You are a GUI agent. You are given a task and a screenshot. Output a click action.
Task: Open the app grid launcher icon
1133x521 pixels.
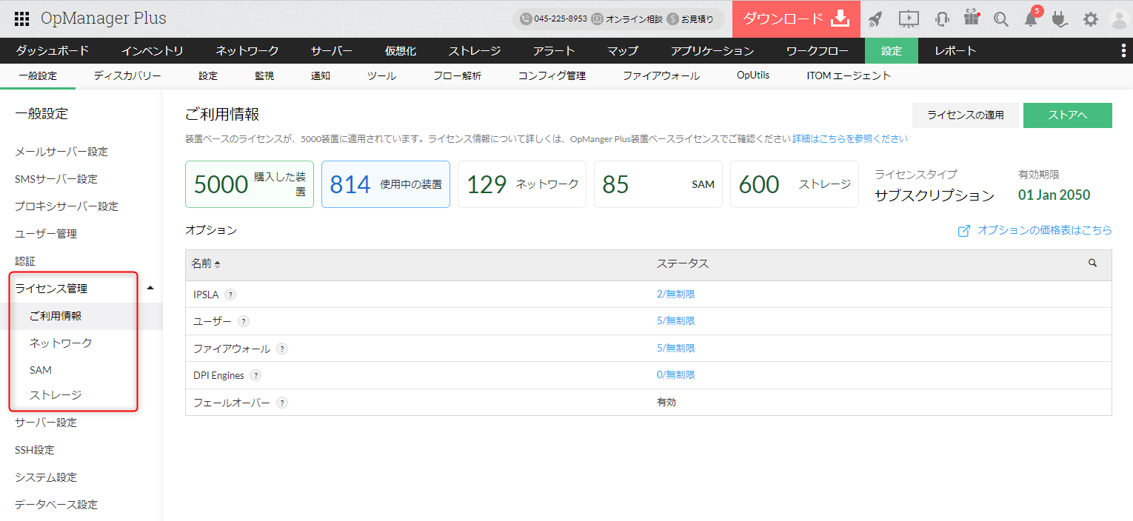(22, 19)
